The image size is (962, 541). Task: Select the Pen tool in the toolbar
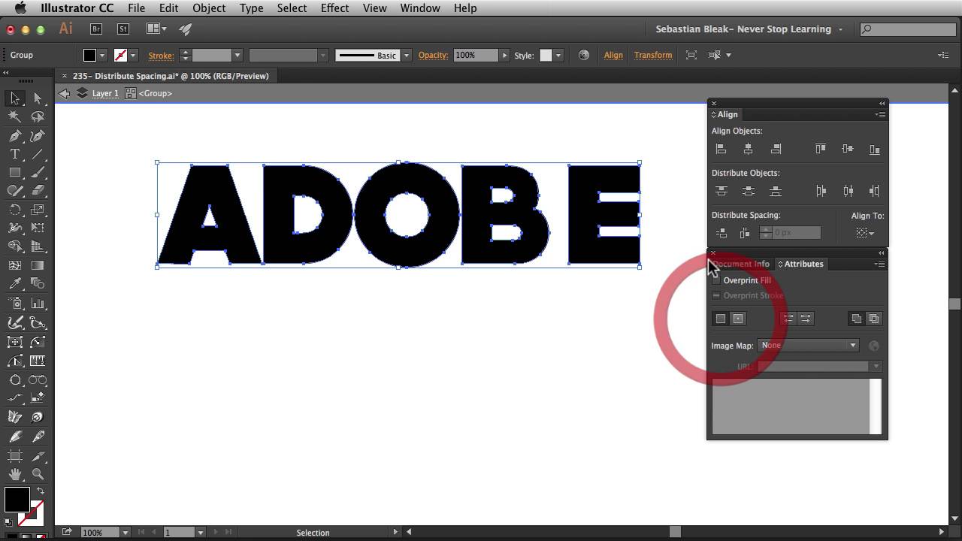pos(14,136)
